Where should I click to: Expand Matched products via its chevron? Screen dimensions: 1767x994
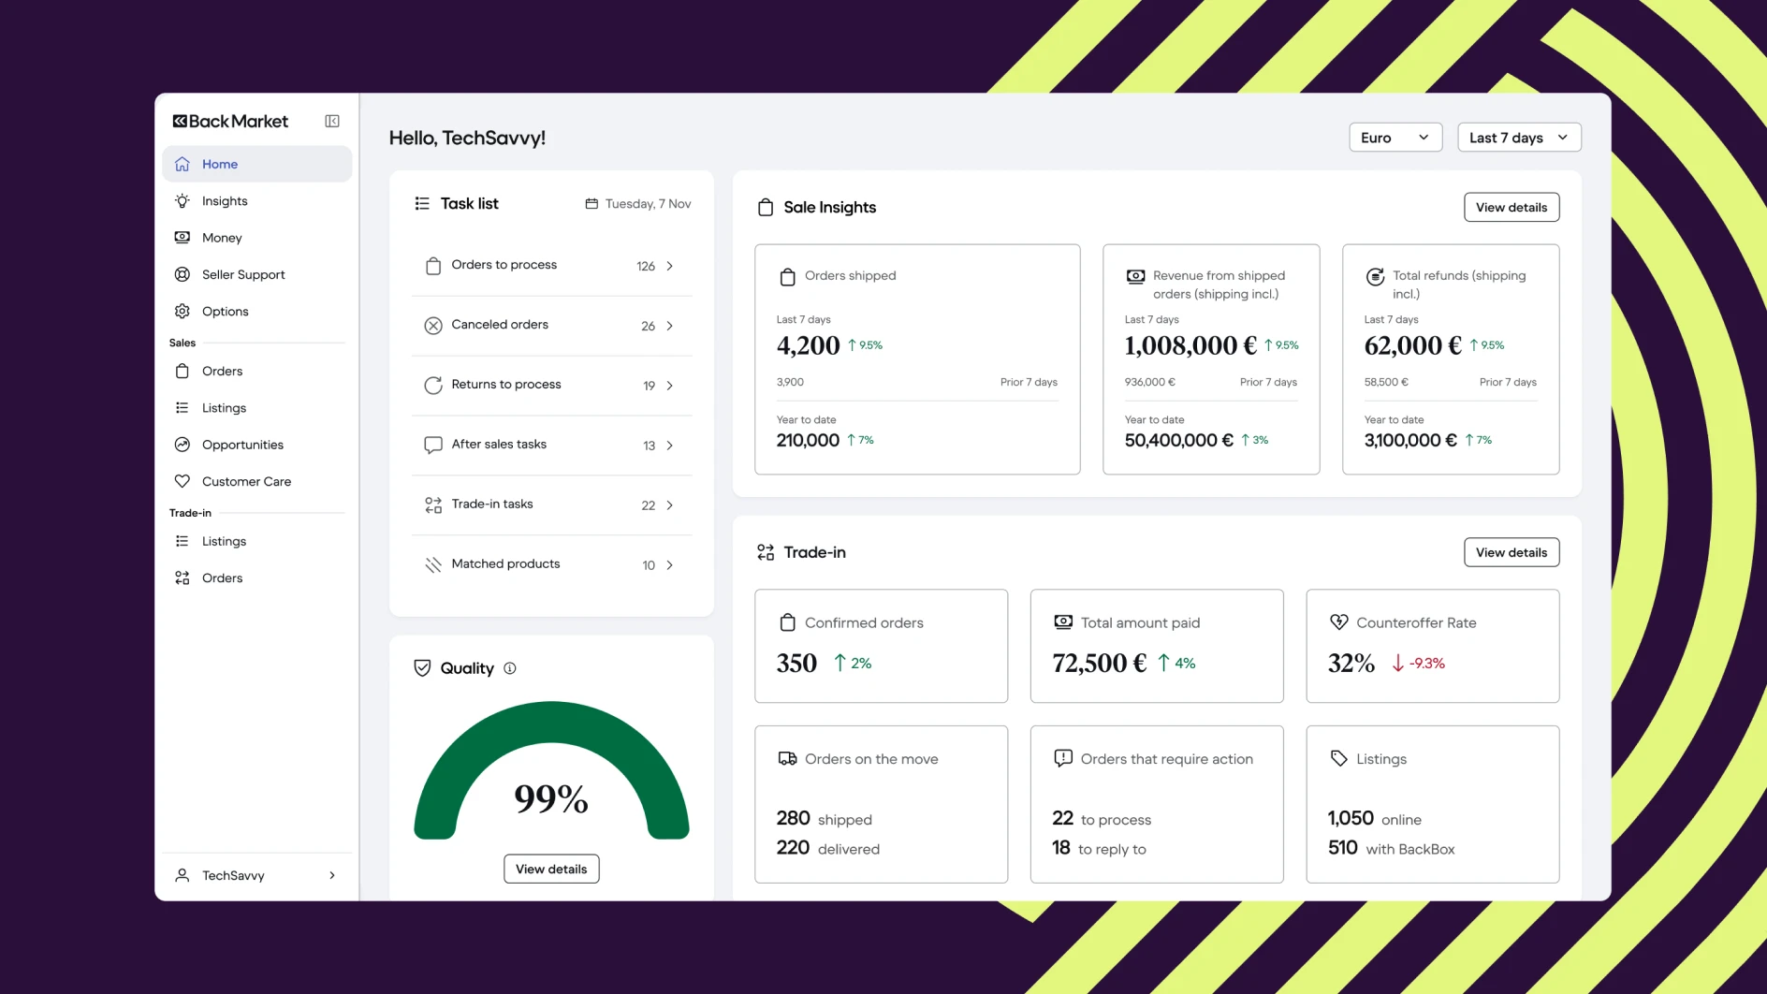(x=670, y=565)
